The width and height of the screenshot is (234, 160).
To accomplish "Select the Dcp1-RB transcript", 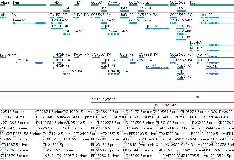I will click(x=104, y=29).
